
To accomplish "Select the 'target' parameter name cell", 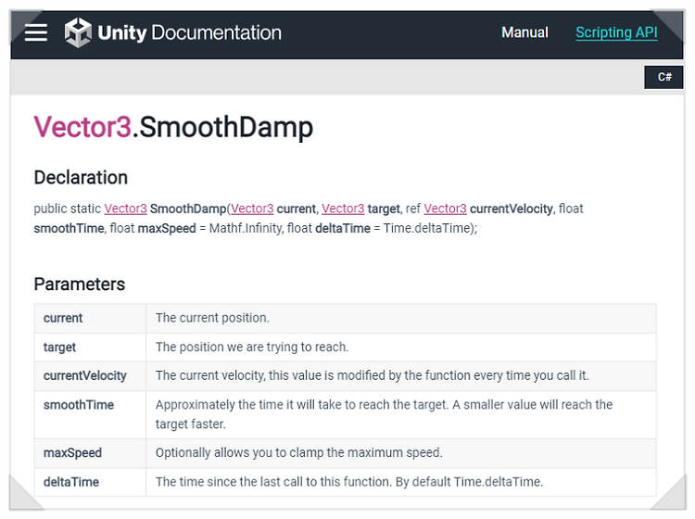I will 90,348.
